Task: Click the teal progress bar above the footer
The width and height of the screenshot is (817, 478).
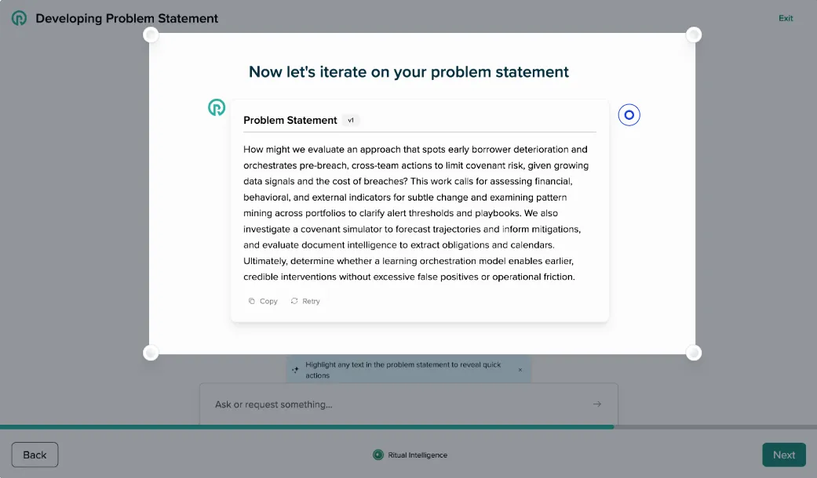Action: [306, 427]
